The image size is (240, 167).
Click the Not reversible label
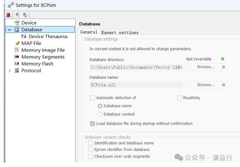coord(199,59)
